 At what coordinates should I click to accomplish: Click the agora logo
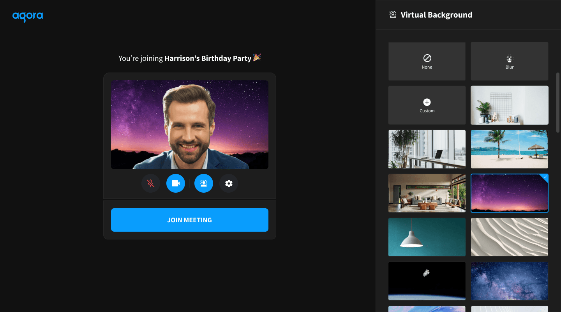[27, 16]
